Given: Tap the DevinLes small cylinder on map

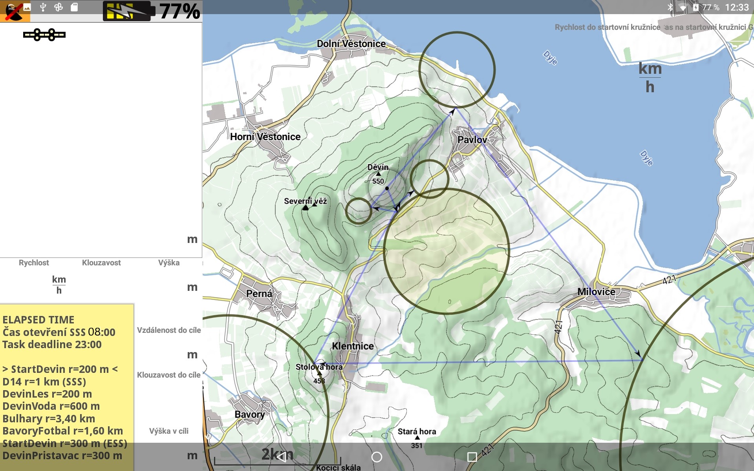Looking at the screenshot, I should pos(359,211).
